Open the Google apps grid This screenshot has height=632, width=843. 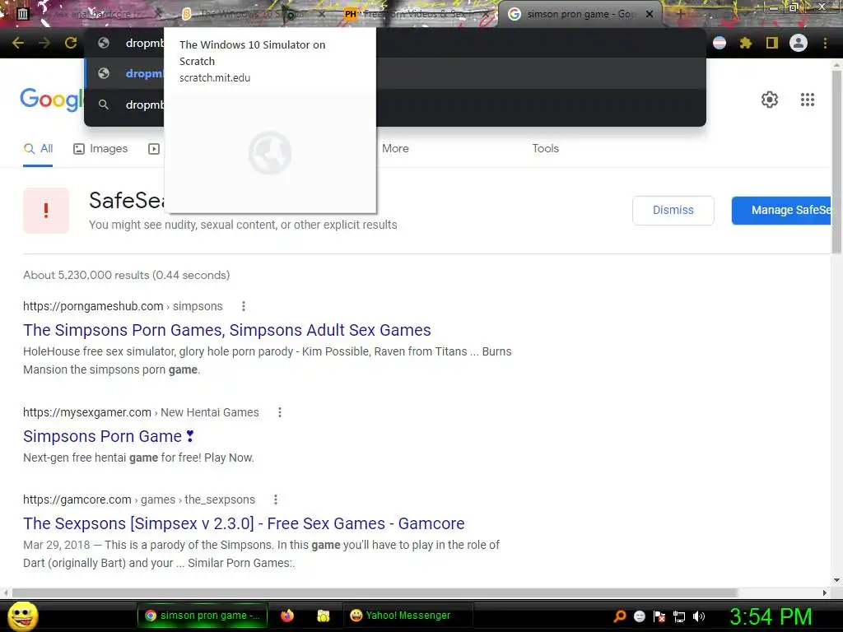pyautogui.click(x=807, y=100)
